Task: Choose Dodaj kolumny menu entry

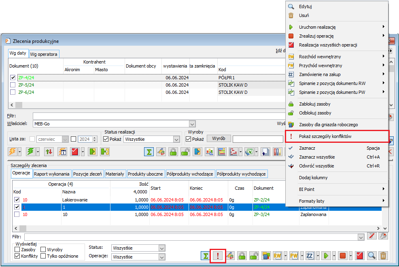Action: tap(337, 178)
